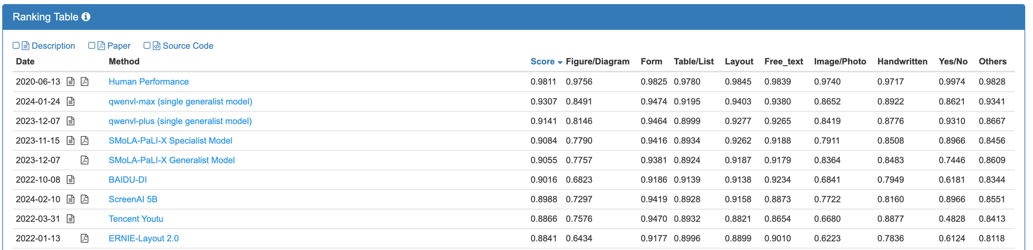This screenshot has height=250, width=1033.
Task: Click the Date column header
Action: click(25, 61)
